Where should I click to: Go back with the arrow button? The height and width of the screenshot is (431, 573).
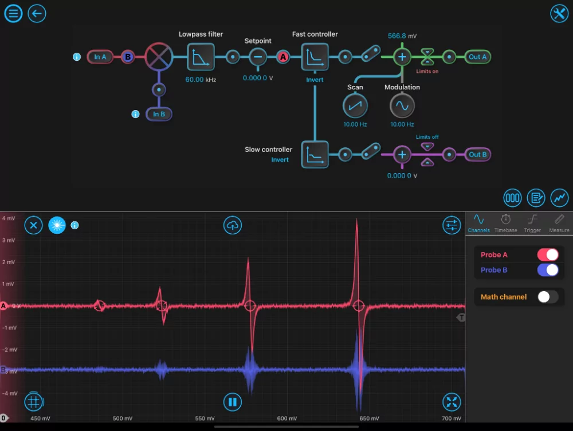37,14
